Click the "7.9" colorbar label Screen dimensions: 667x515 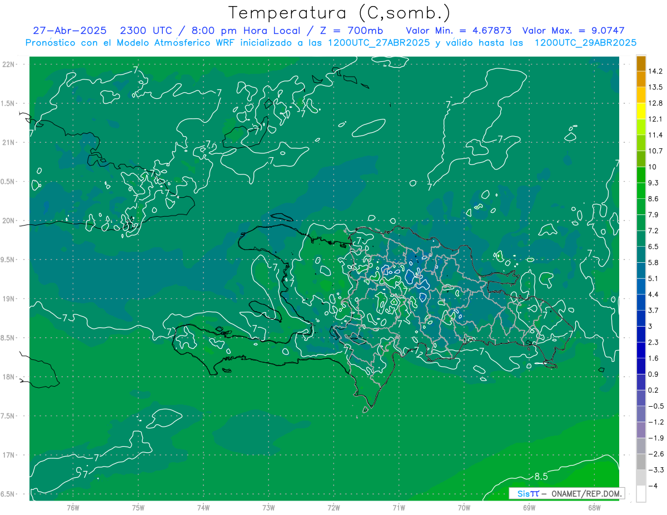click(654, 215)
